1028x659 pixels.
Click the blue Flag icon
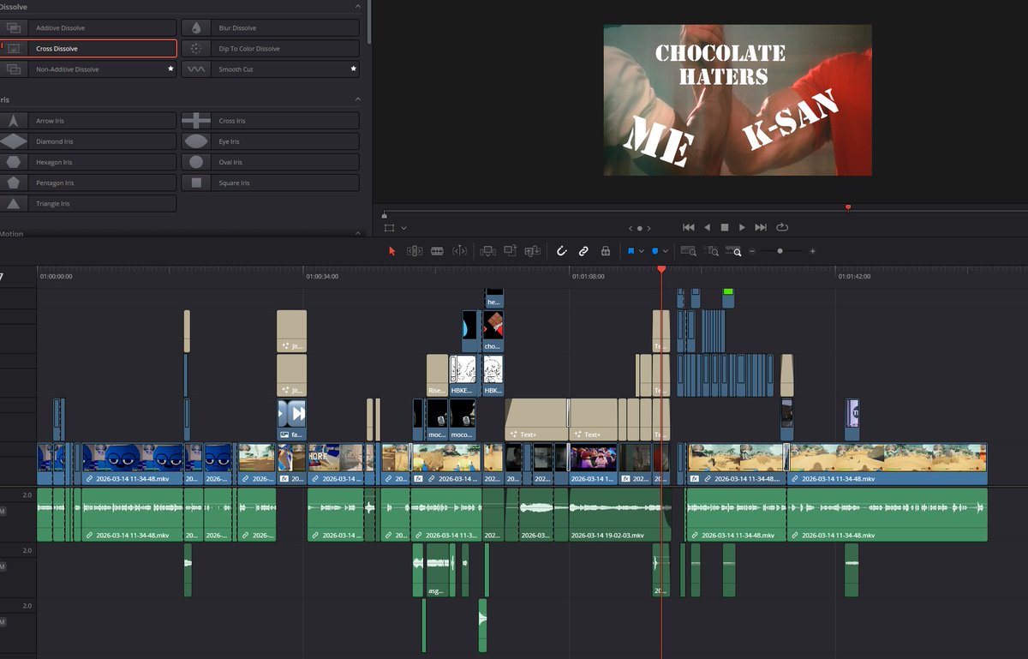pos(631,251)
